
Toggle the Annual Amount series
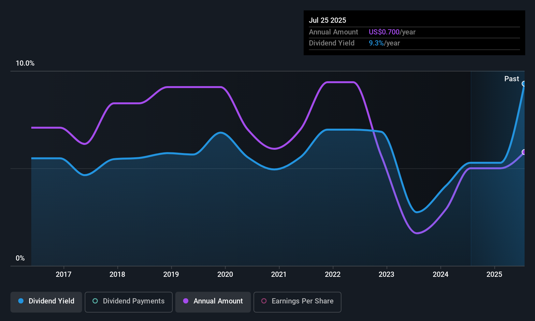pyautogui.click(x=213, y=302)
